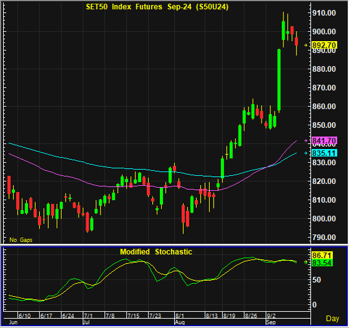Click the cyan arrow beside 835.11

(x=306, y=153)
